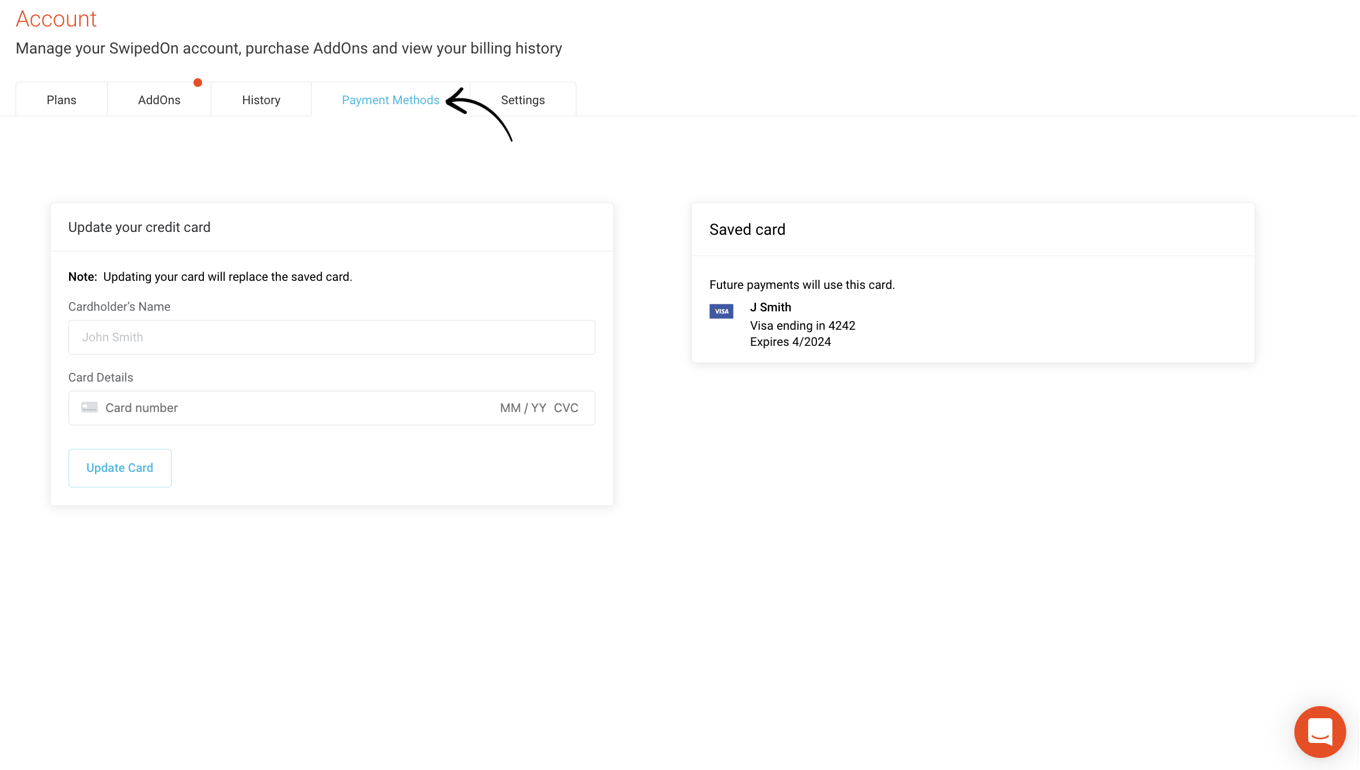1360x770 pixels.
Task: Open the Settings tab
Action: click(522, 99)
